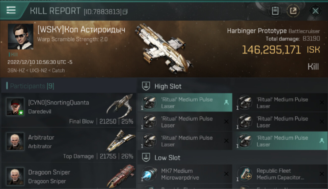328x189 pixels.
Task: Select the highlighted 'Ritual' laser at bottom right
Action: point(280,141)
